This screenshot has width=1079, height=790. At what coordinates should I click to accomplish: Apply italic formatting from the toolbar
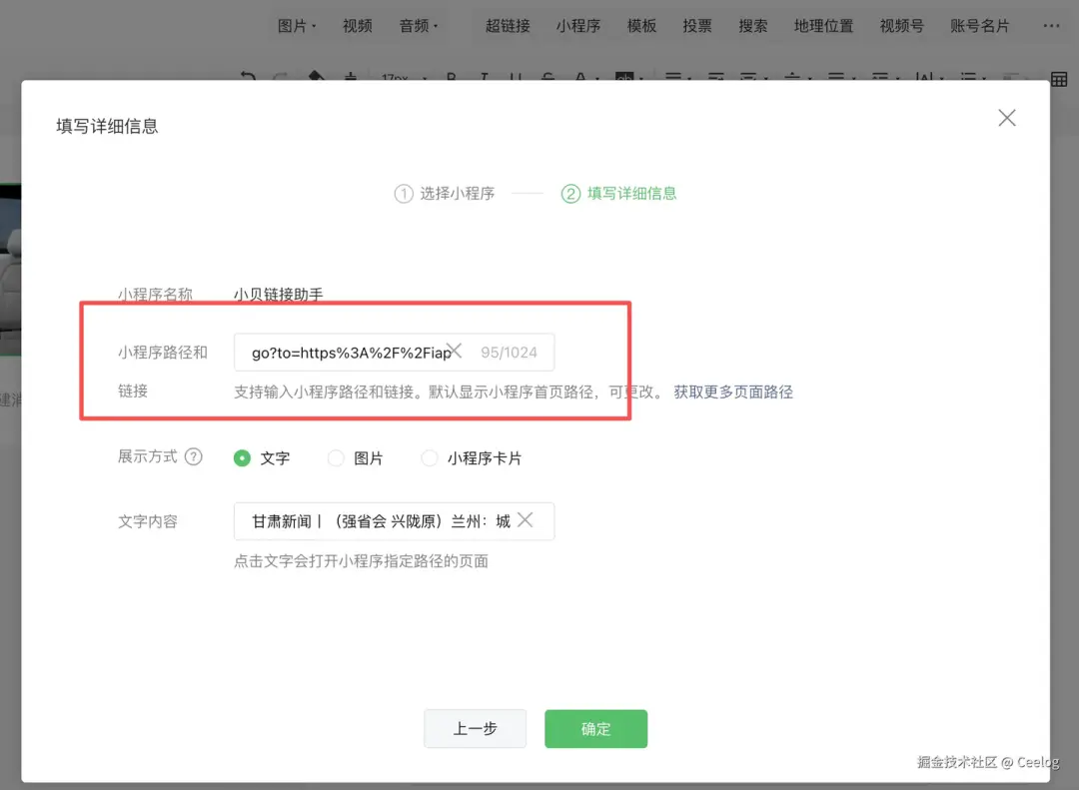point(484,78)
